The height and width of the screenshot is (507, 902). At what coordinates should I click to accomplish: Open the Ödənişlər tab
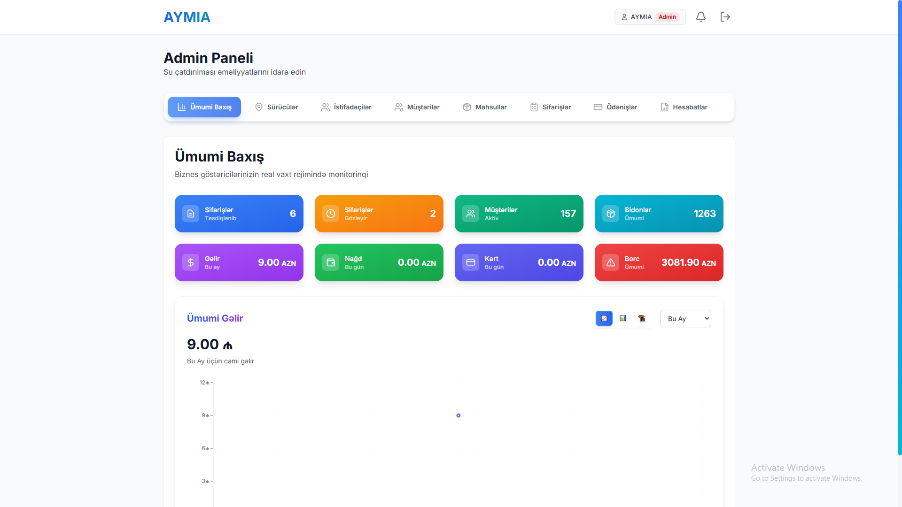(x=615, y=107)
